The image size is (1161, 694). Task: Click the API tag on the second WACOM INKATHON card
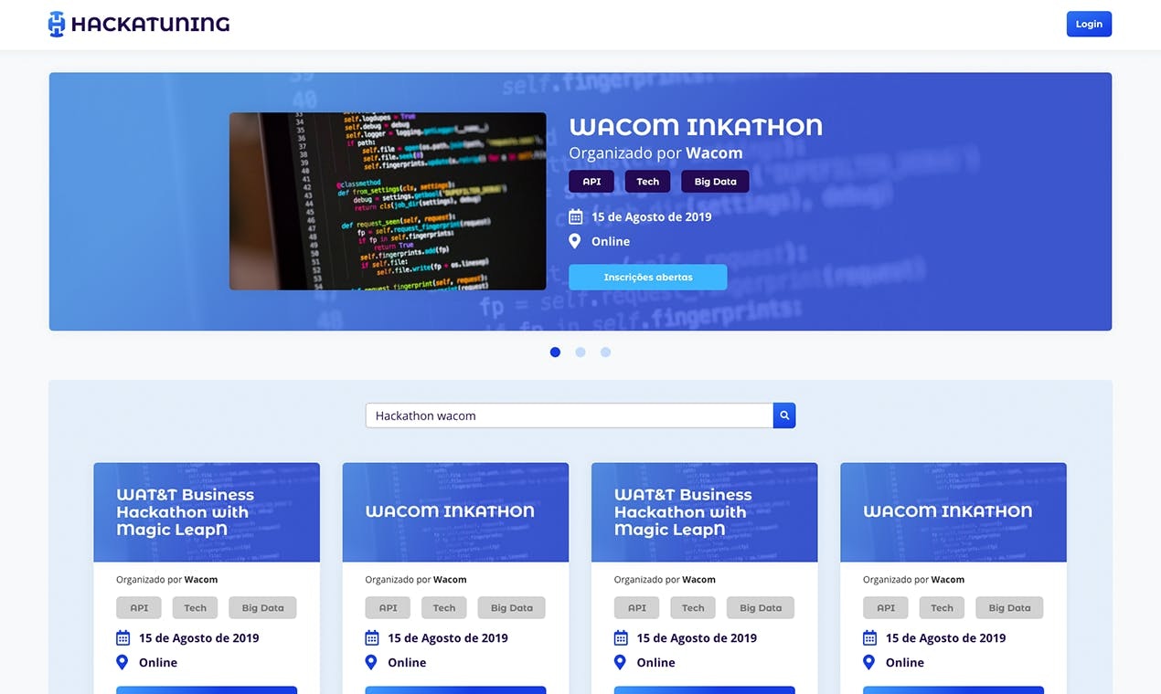[388, 607]
